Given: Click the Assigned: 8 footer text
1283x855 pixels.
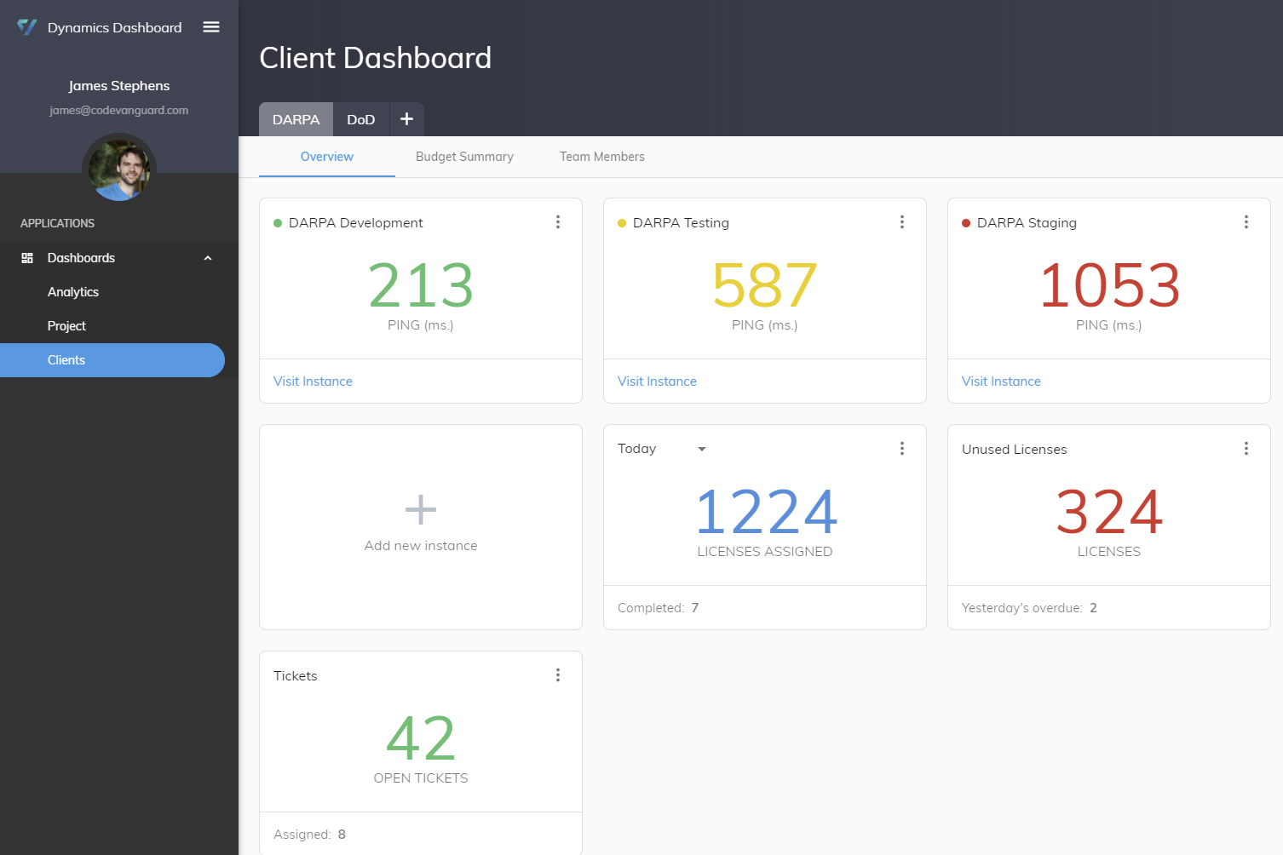Looking at the screenshot, I should coord(309,835).
